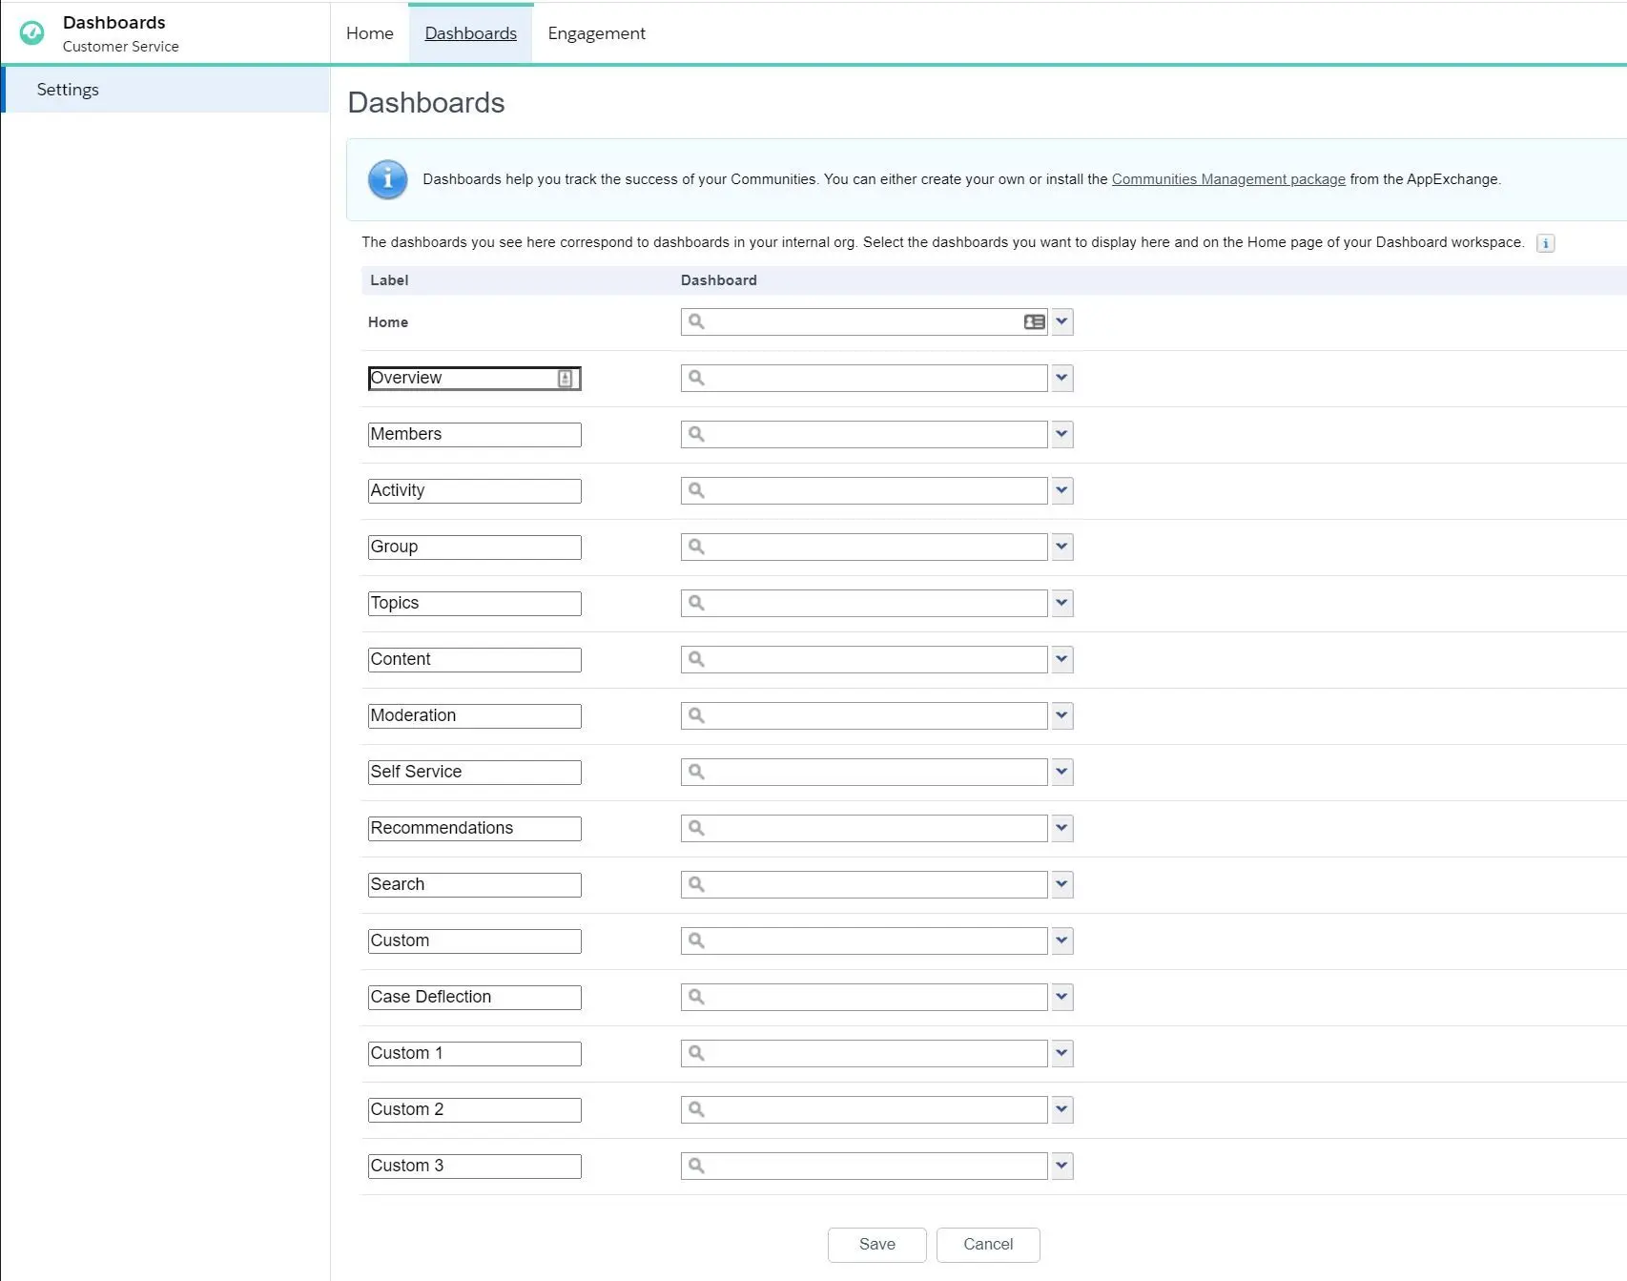Screen dimensions: 1627x1281
Task: Click lookup search icon in Topics row
Action: click(x=696, y=603)
